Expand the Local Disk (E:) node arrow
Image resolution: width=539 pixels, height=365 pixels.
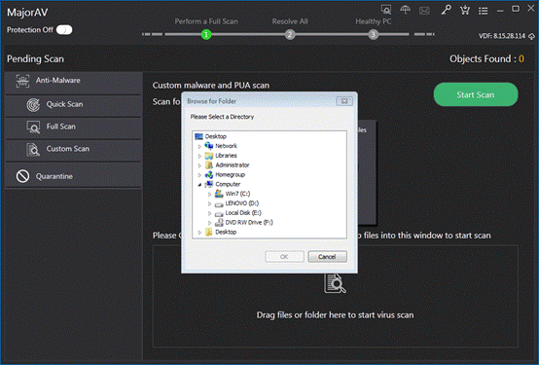(210, 213)
